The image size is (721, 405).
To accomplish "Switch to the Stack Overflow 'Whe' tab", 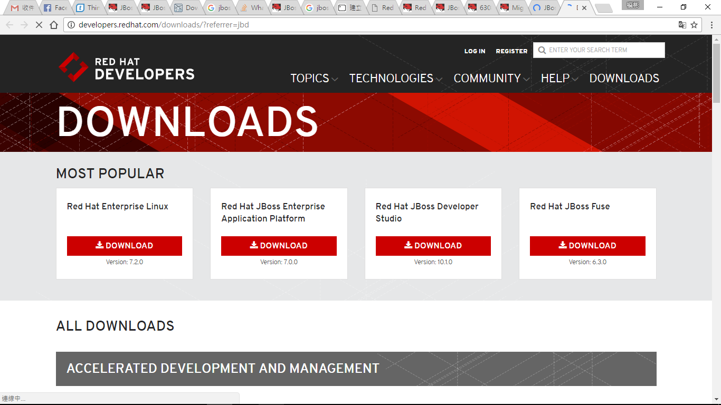I will click(x=251, y=8).
